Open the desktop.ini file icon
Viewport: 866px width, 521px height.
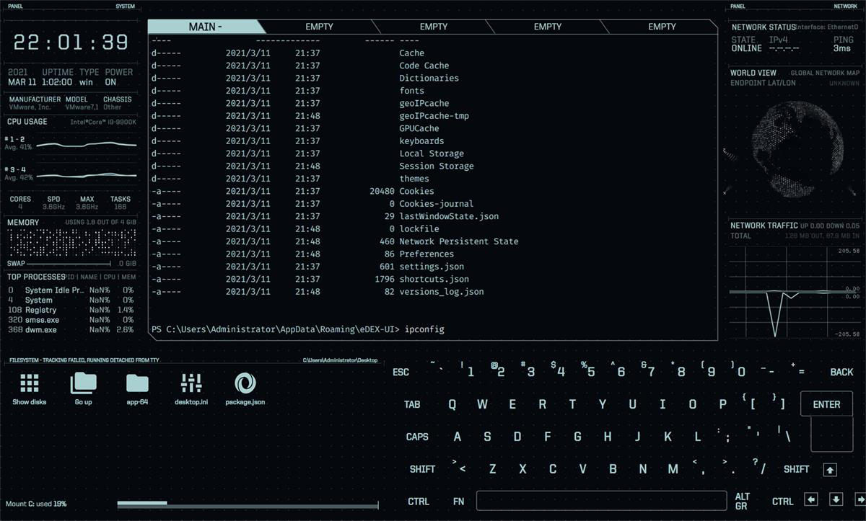click(x=191, y=383)
